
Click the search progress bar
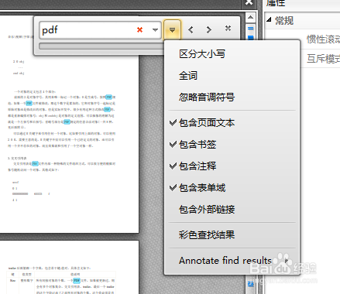pyautogui.click(x=101, y=46)
